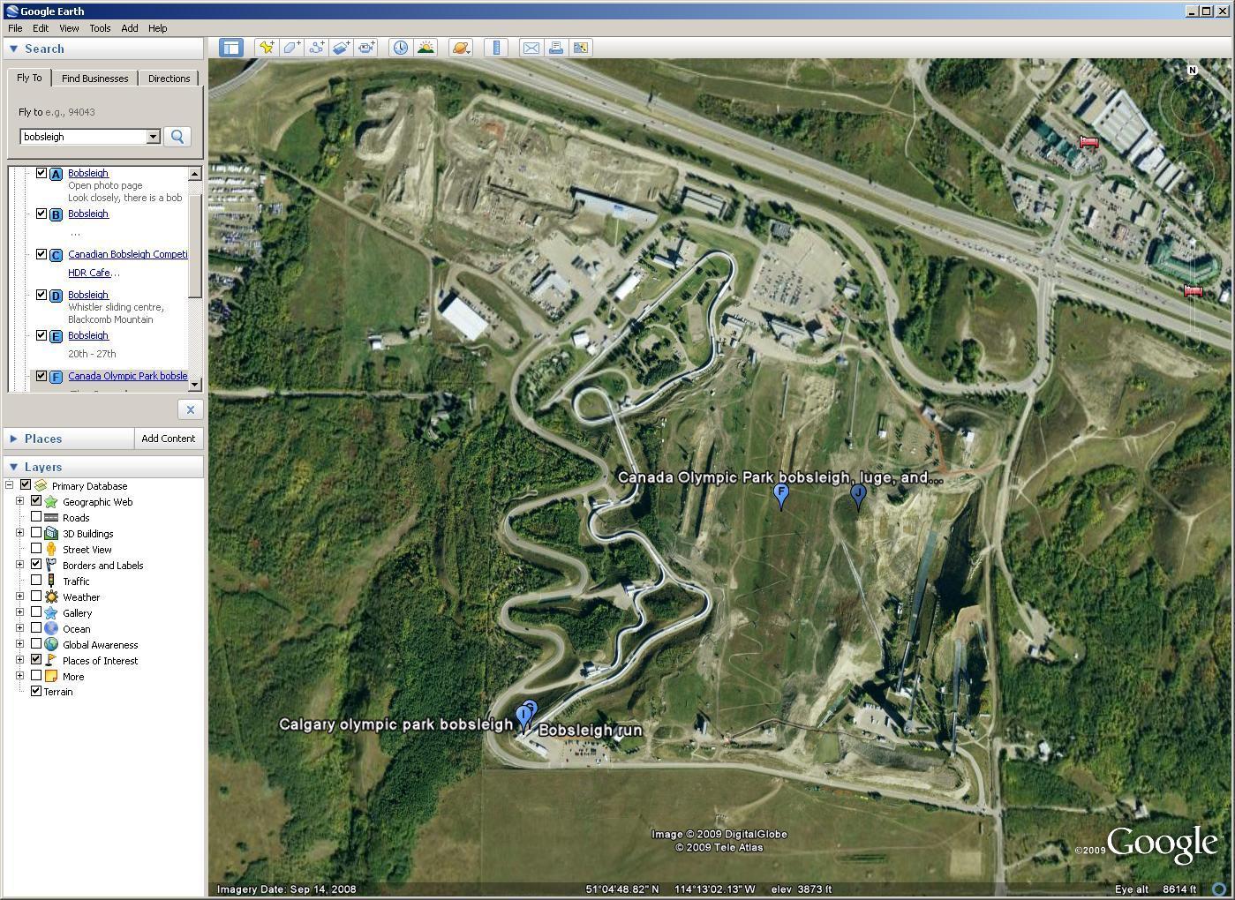Uncheck result A Bobsleigh checkbox
This screenshot has width=1235, height=900.
pos(41,173)
